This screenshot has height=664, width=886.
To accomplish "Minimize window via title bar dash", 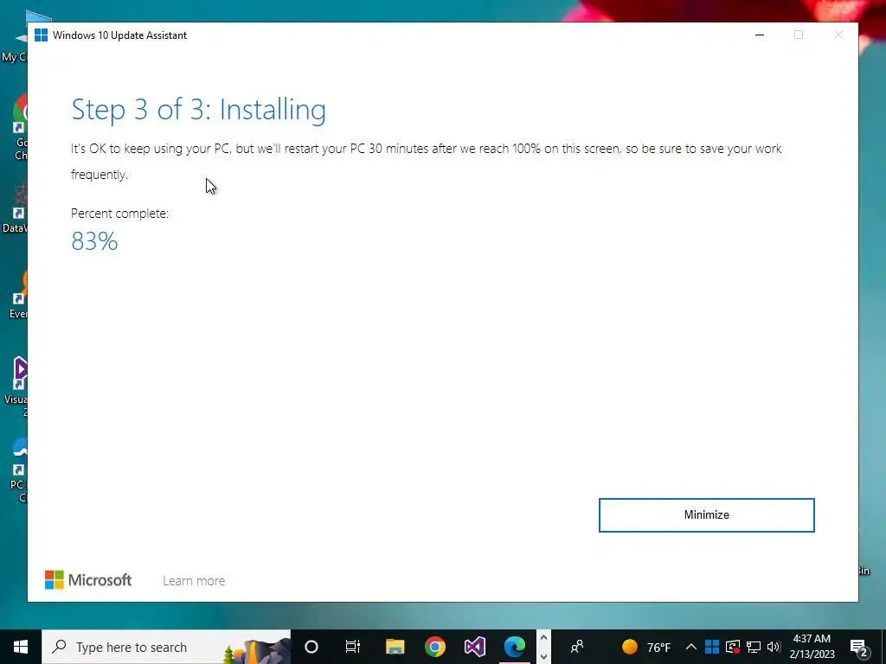I will coord(760,35).
